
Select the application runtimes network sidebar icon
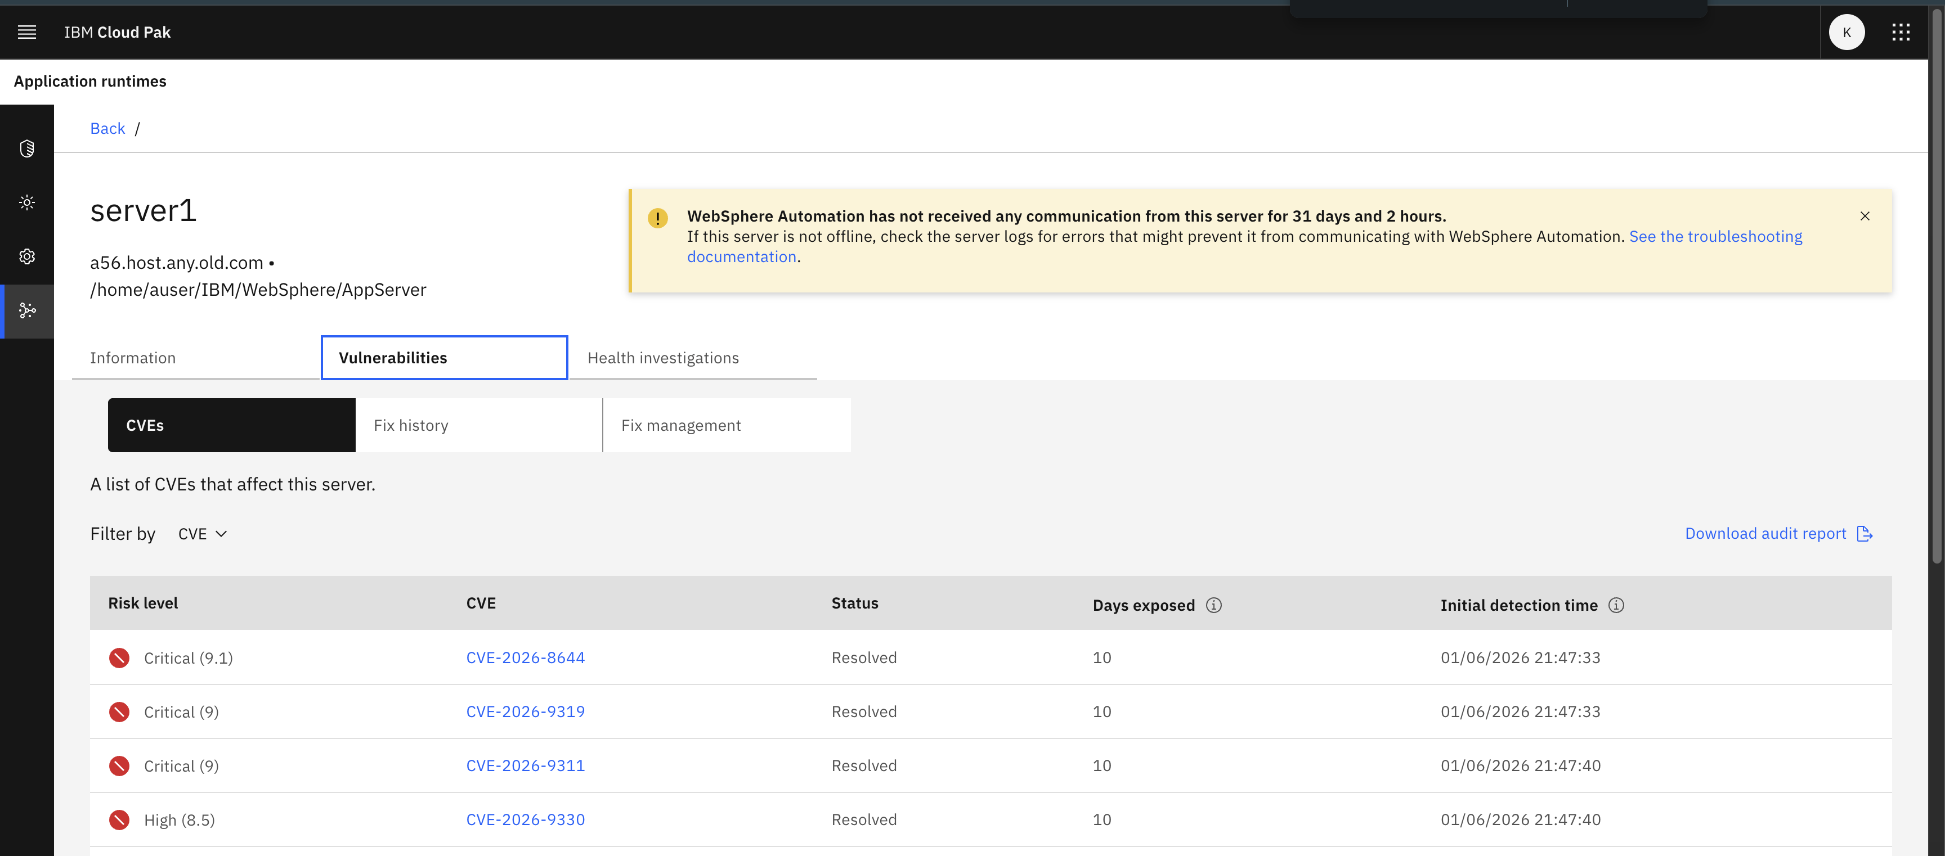coord(27,311)
